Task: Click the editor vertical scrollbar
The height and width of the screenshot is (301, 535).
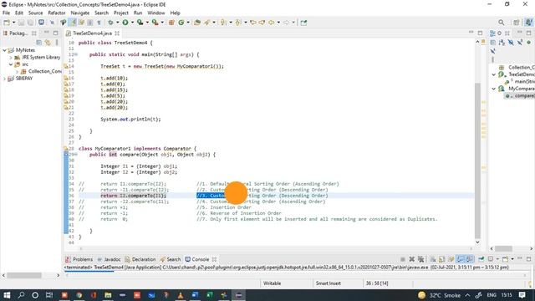Action: click(477, 161)
